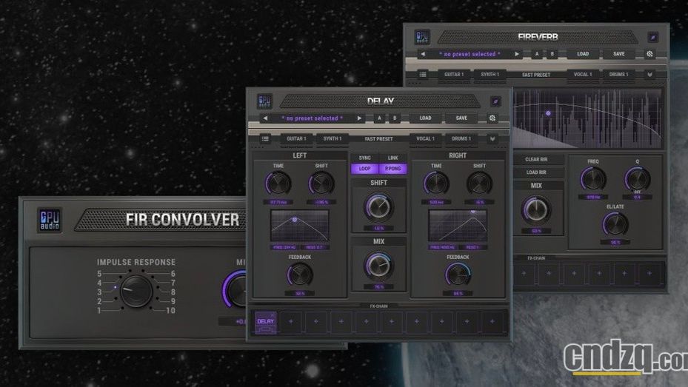Expand fast presets chevron in Fireverb

tap(649, 75)
